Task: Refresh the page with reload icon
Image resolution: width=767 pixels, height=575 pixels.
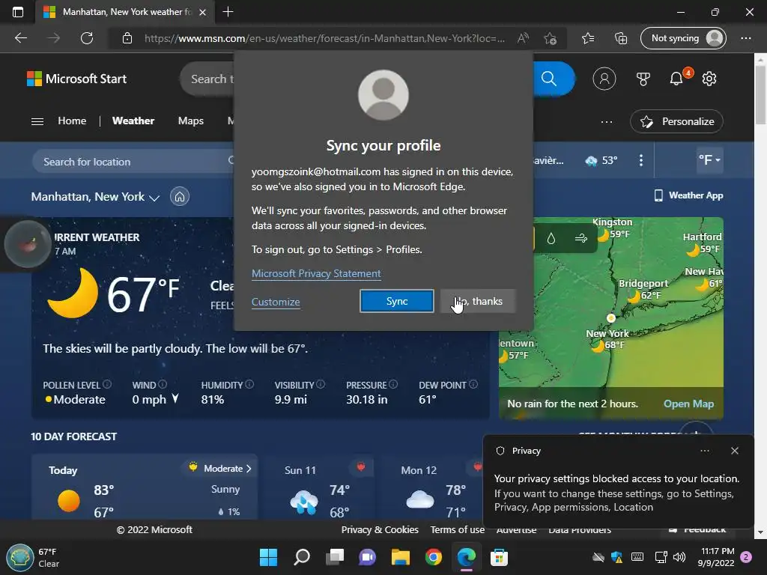Action: click(87, 38)
